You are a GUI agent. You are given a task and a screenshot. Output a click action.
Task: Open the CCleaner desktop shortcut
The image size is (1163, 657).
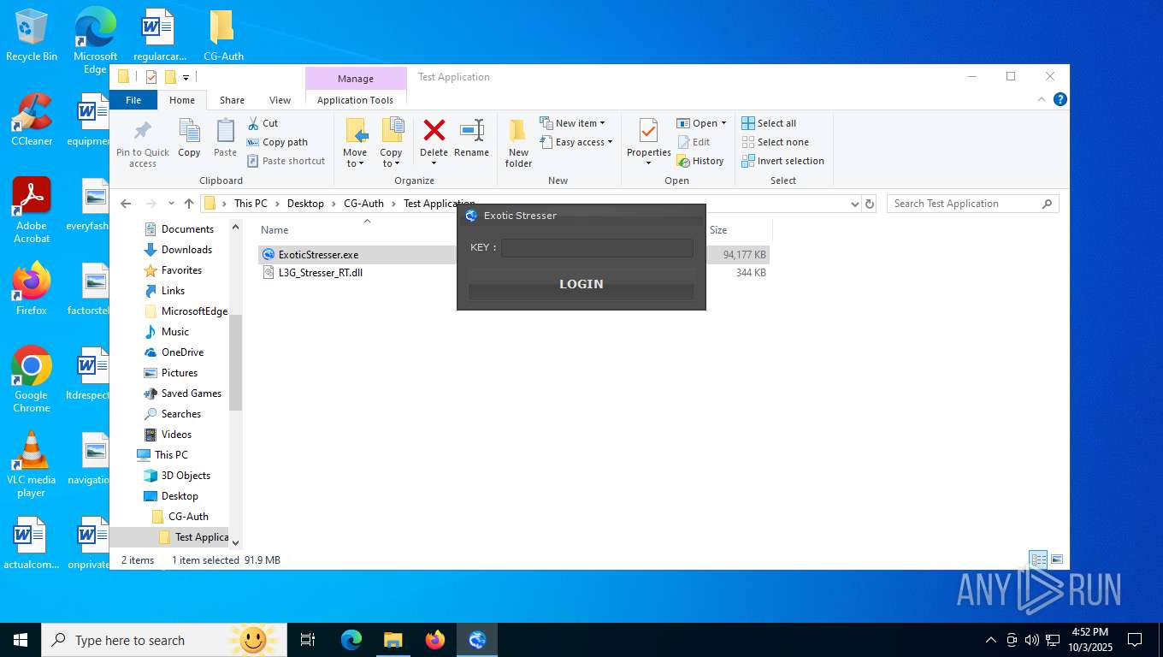pos(32,120)
